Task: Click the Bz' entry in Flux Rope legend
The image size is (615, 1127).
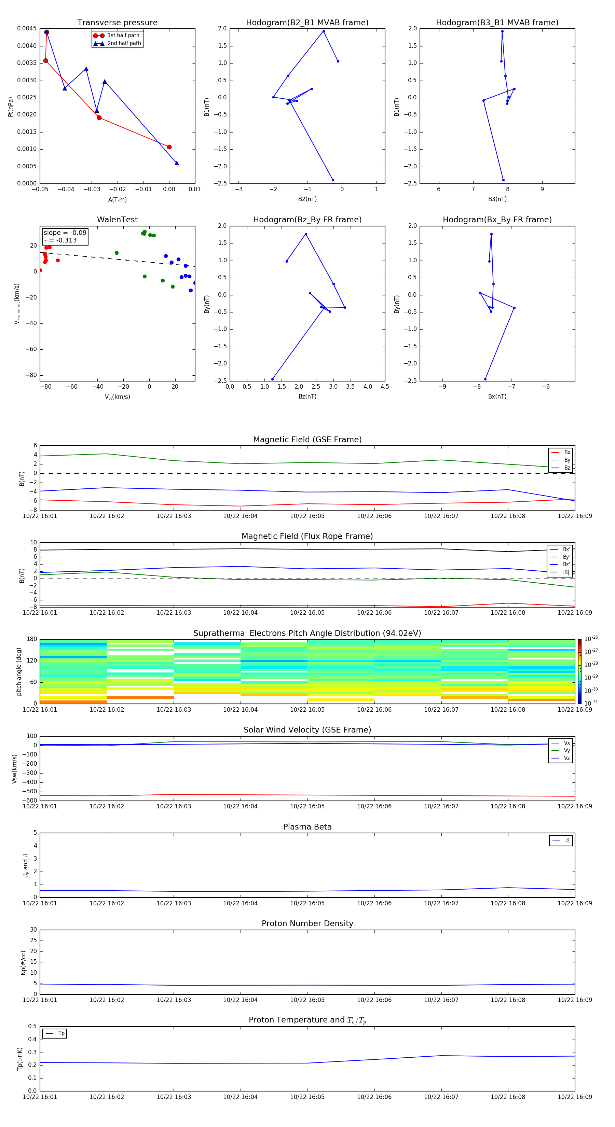Action: pyautogui.click(x=560, y=565)
